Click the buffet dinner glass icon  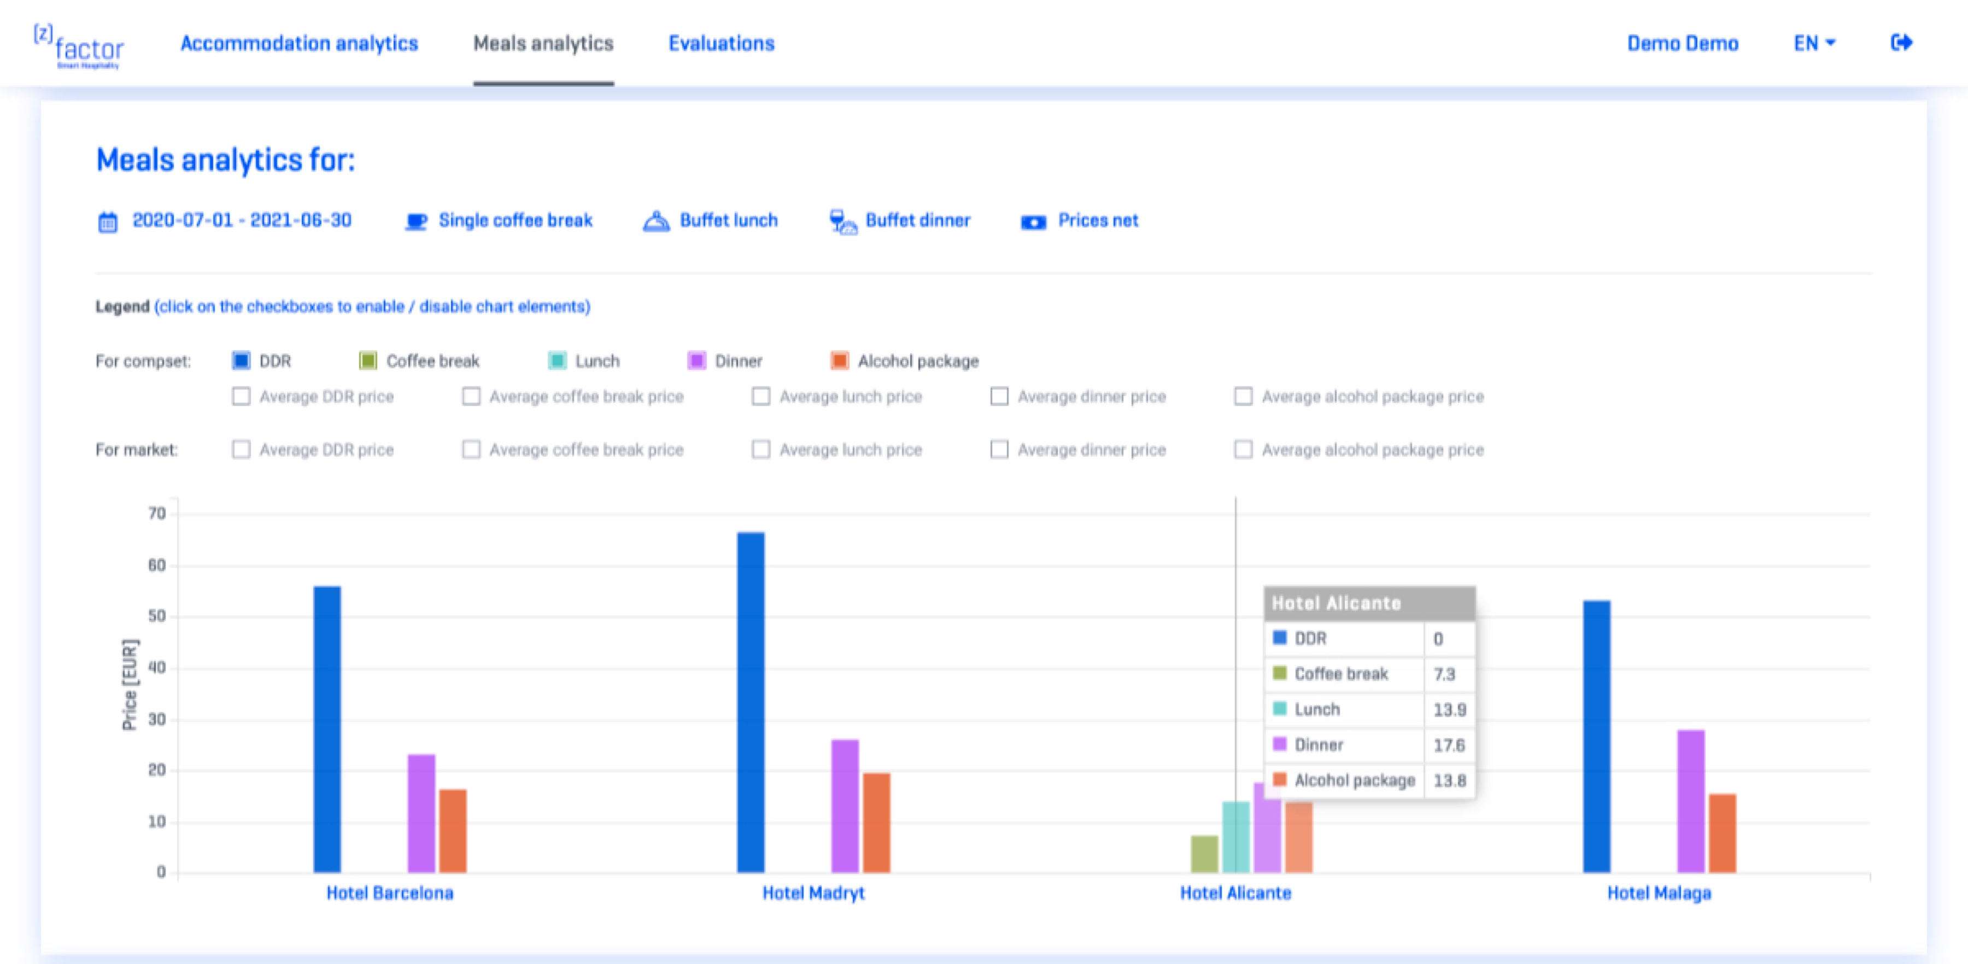tap(842, 221)
